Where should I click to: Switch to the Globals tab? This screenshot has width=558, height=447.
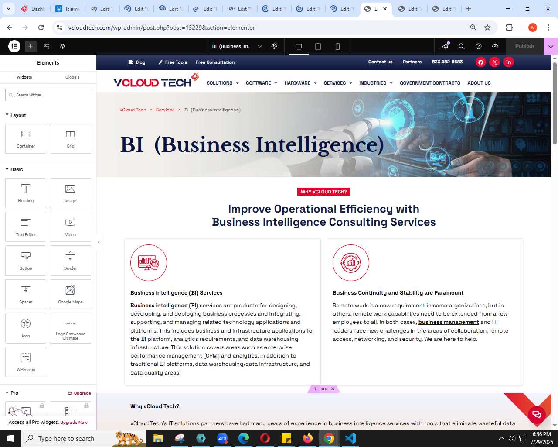(72, 77)
